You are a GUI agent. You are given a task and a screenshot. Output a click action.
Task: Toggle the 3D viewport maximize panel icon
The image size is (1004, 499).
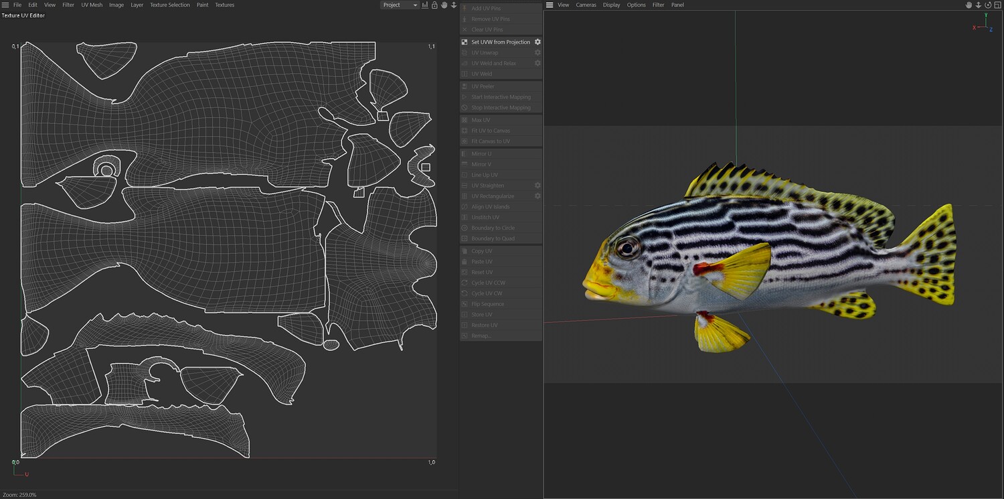pyautogui.click(x=997, y=5)
